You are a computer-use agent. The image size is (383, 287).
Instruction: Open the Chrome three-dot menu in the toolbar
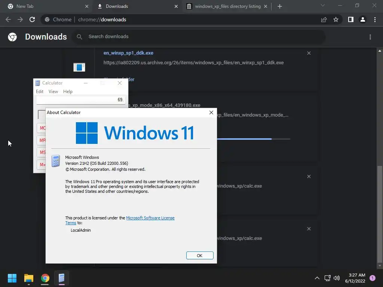[375, 19]
